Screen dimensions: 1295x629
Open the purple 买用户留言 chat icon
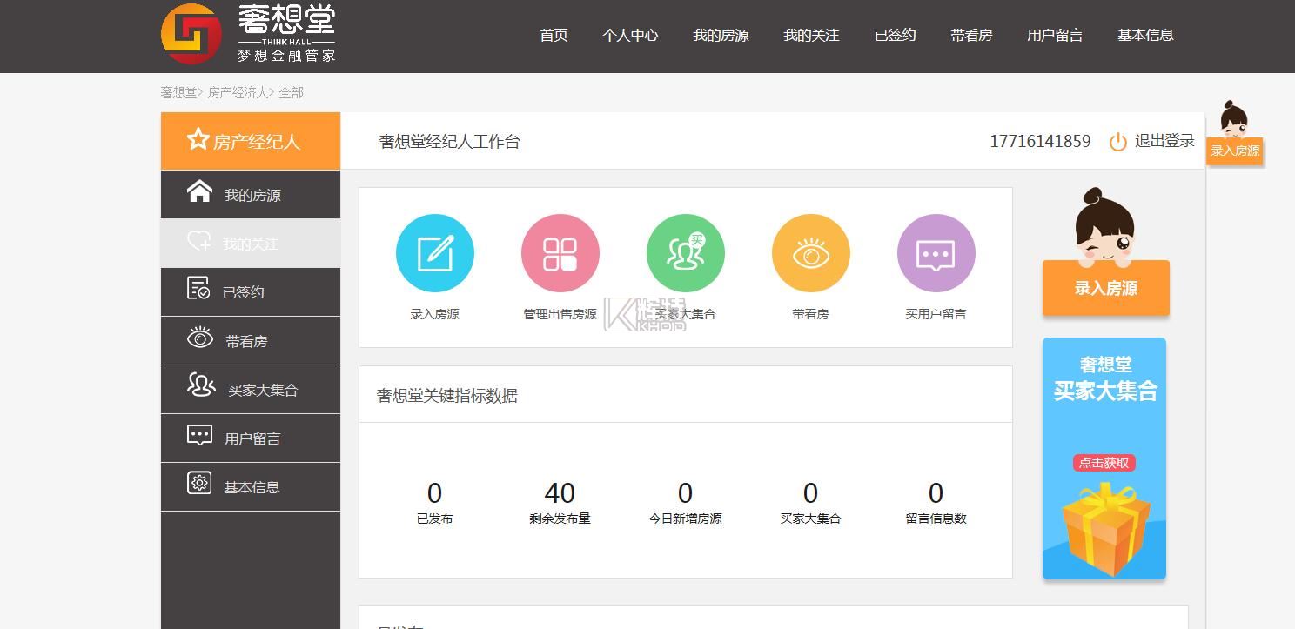click(936, 253)
